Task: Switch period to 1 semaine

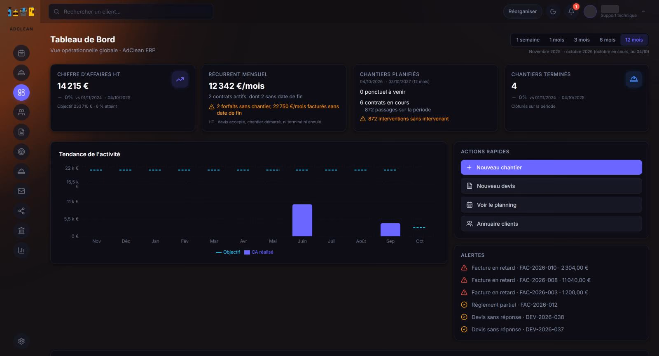Action: (528, 40)
